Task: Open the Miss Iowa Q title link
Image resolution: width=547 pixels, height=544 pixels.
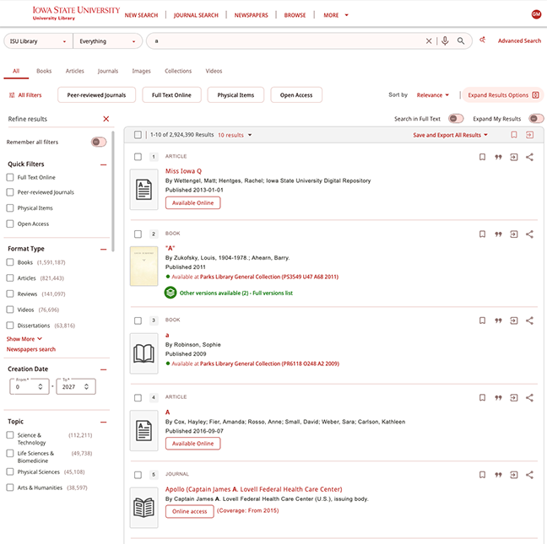Action: pos(183,170)
